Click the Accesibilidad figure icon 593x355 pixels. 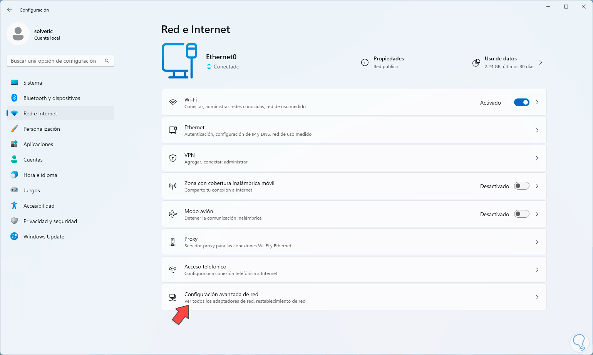(14, 206)
